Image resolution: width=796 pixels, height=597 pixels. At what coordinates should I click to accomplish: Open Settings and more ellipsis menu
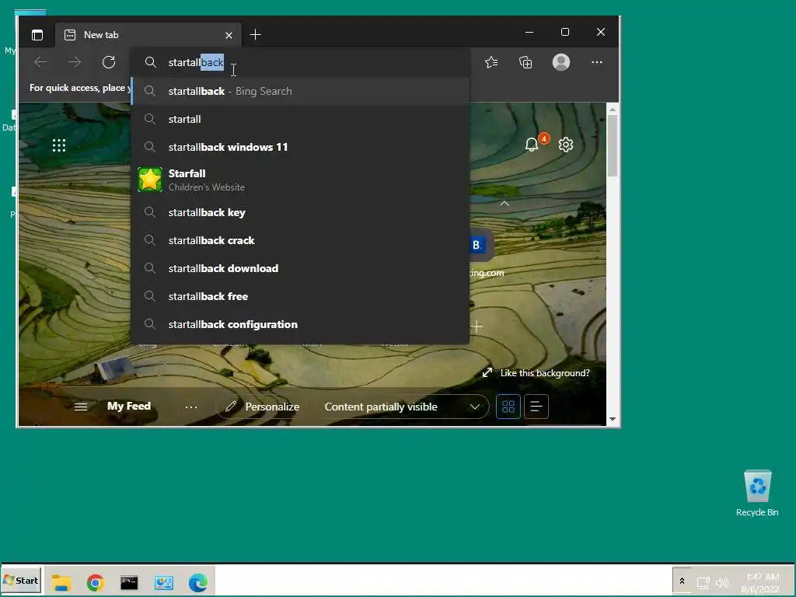[x=597, y=62]
